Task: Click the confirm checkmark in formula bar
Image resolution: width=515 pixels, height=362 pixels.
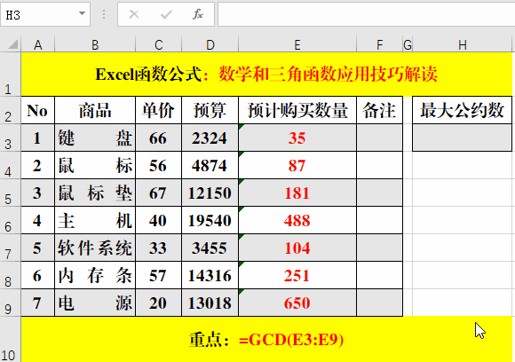Action: click(166, 14)
